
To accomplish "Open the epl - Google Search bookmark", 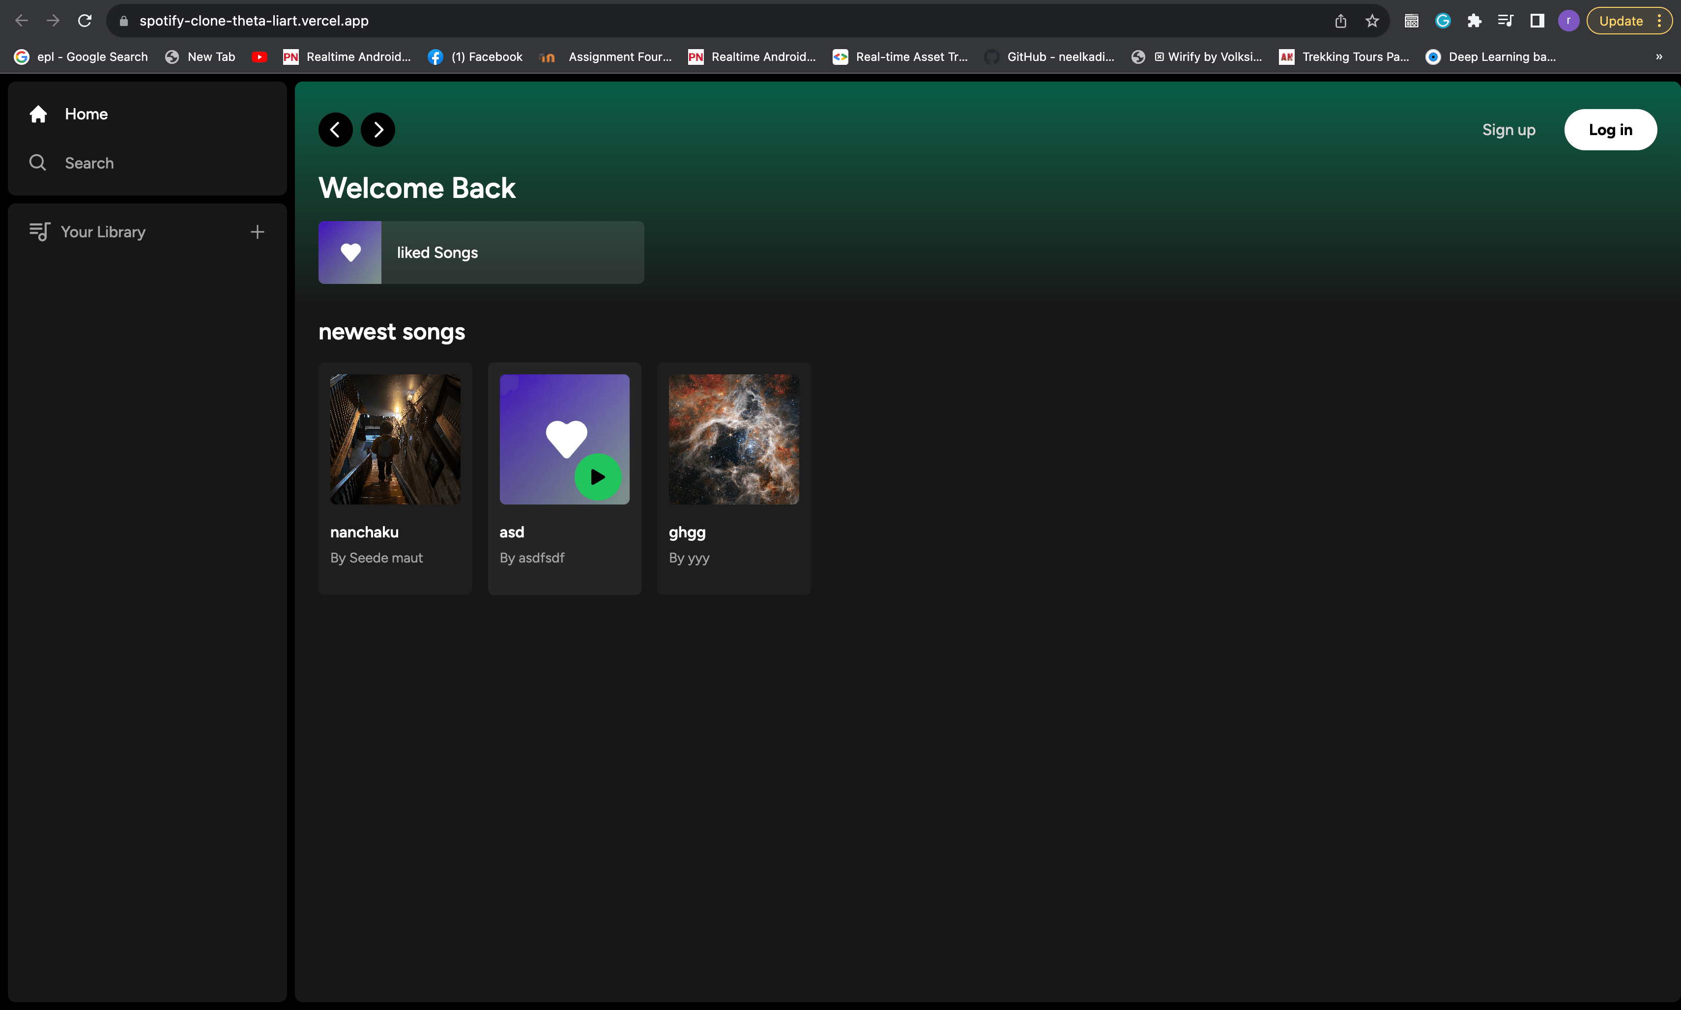I will [81, 57].
